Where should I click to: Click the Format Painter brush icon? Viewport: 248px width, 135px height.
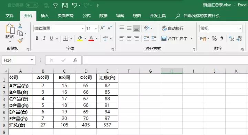[20, 40]
